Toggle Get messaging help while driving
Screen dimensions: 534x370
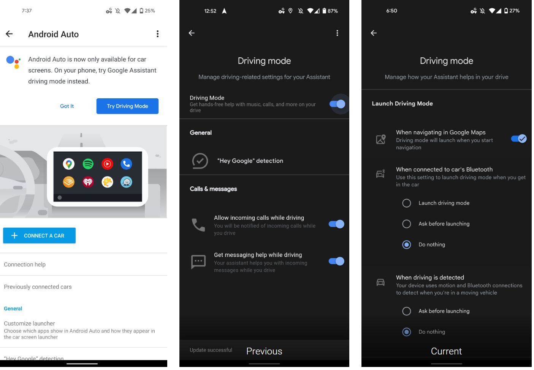click(x=336, y=261)
